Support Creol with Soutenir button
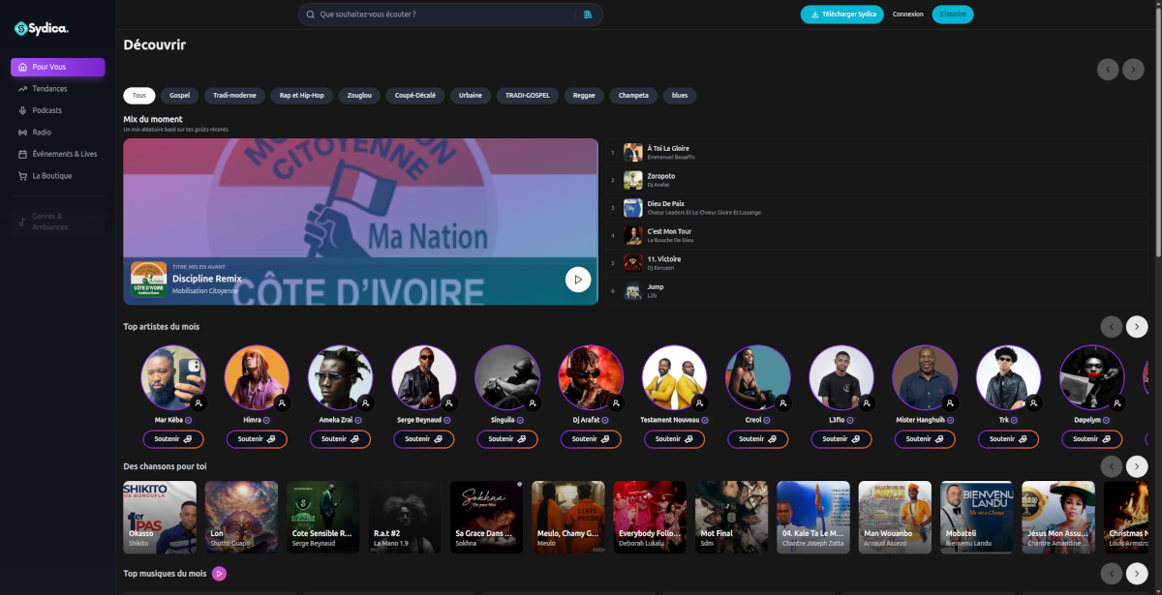 point(758,438)
